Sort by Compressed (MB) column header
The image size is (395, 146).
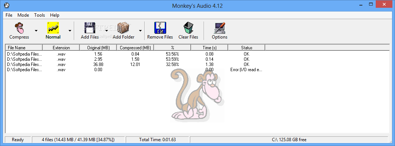(x=135, y=47)
